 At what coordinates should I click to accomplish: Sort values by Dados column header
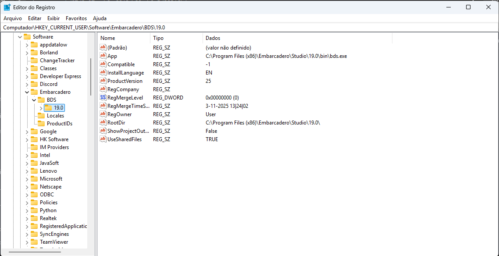pos(297,38)
